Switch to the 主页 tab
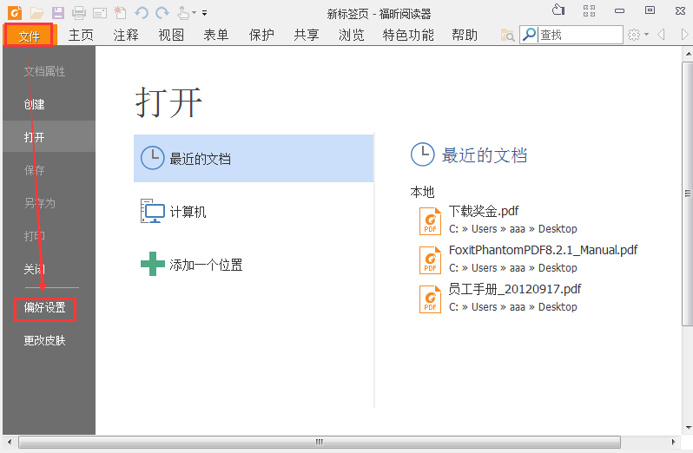The image size is (693, 453). click(x=81, y=35)
